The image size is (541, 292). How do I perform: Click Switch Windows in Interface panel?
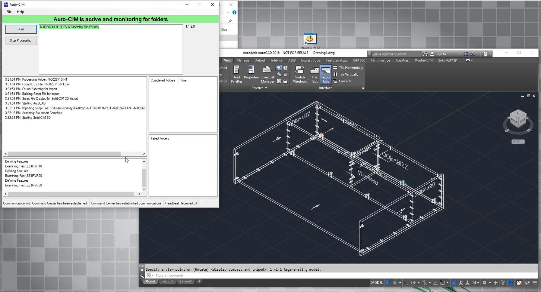tap(300, 74)
